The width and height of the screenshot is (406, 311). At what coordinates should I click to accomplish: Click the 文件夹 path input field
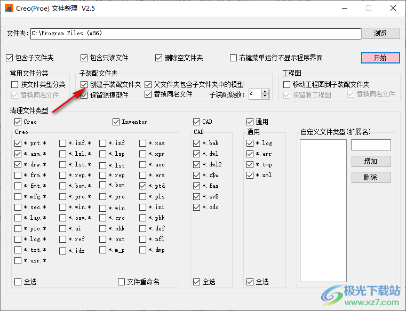coord(195,34)
